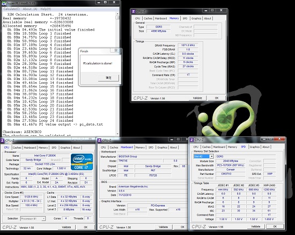This screenshot has width=295, height=235.
Task: Minimize the Super PI window
Action: point(99,2)
